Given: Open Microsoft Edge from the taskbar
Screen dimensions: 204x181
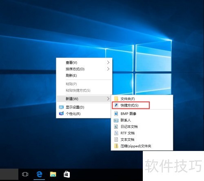Looking at the screenshot, I should point(39,174).
